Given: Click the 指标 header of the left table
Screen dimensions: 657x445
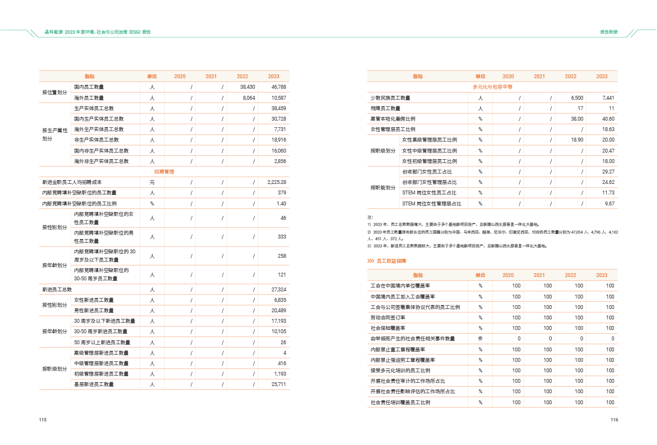Looking at the screenshot, I should point(89,77).
